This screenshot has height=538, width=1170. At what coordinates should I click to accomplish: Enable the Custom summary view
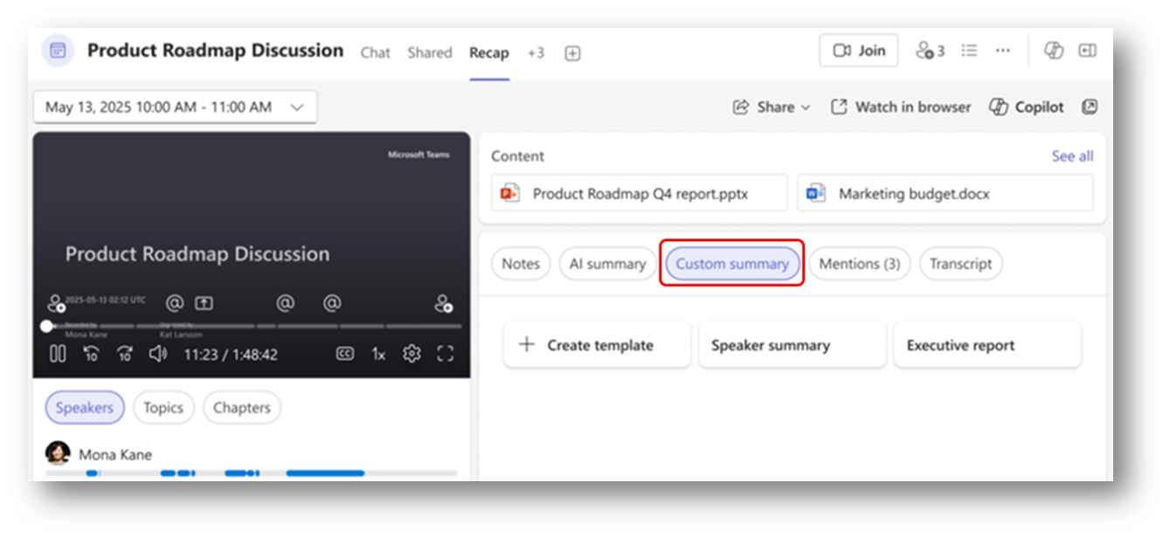coord(732,263)
